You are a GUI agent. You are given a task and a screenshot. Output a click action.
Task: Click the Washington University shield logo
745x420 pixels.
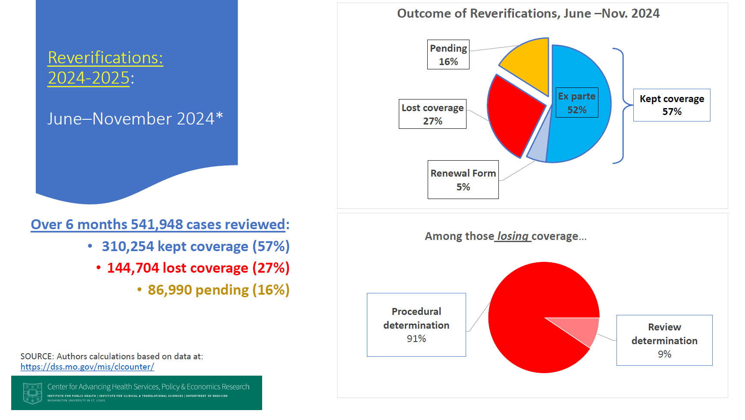(x=32, y=393)
